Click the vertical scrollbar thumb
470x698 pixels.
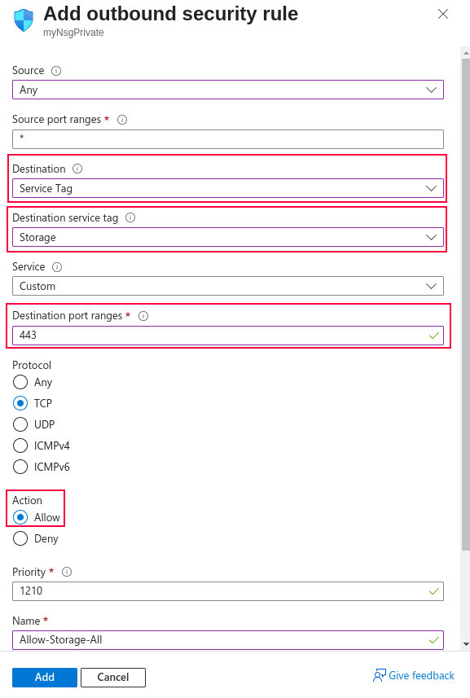466,303
